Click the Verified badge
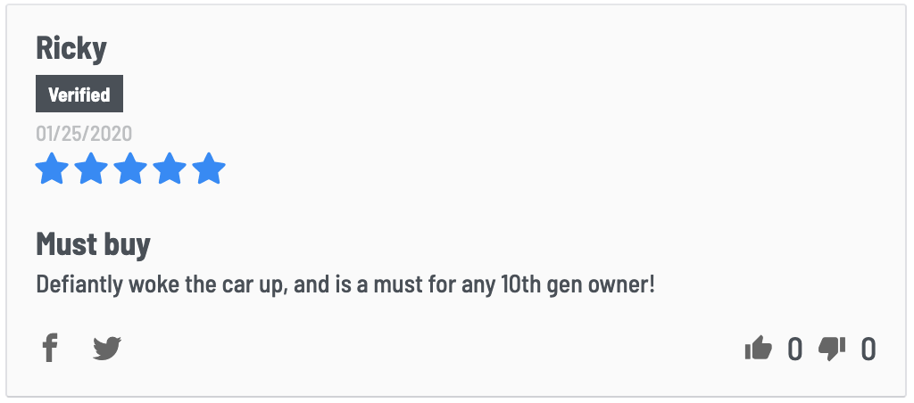The width and height of the screenshot is (914, 403). coord(79,94)
